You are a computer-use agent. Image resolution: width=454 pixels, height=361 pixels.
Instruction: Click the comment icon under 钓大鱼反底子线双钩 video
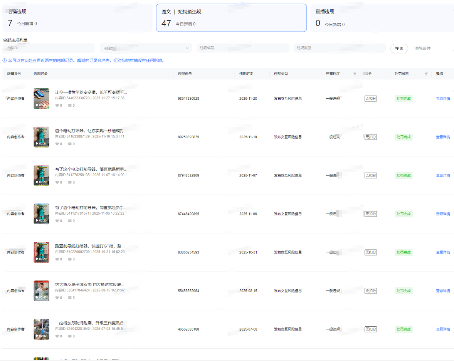click(x=70, y=298)
